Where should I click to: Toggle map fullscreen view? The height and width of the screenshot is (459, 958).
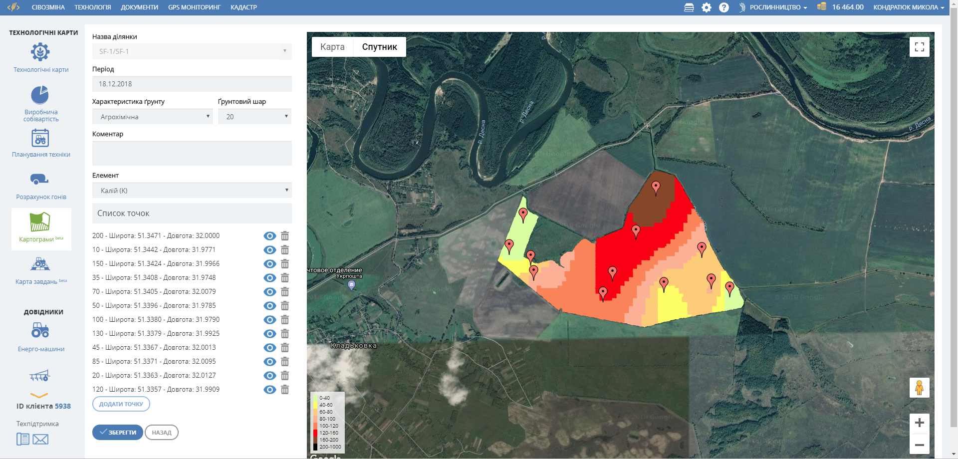(x=919, y=47)
